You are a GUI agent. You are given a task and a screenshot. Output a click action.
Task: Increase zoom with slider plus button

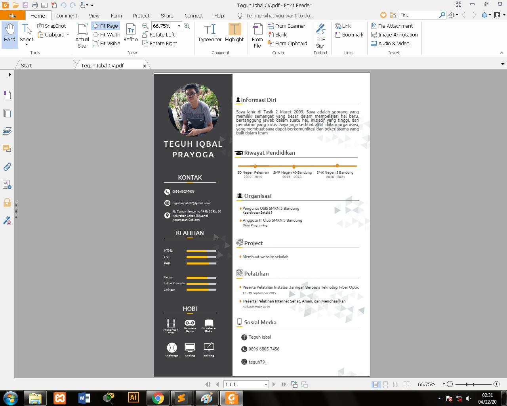click(x=496, y=384)
